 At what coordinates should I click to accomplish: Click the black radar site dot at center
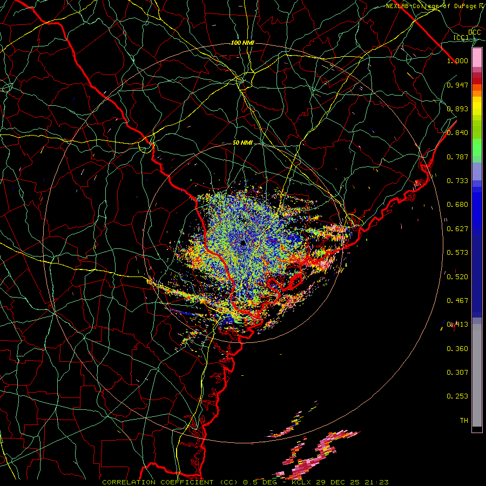tap(243, 242)
